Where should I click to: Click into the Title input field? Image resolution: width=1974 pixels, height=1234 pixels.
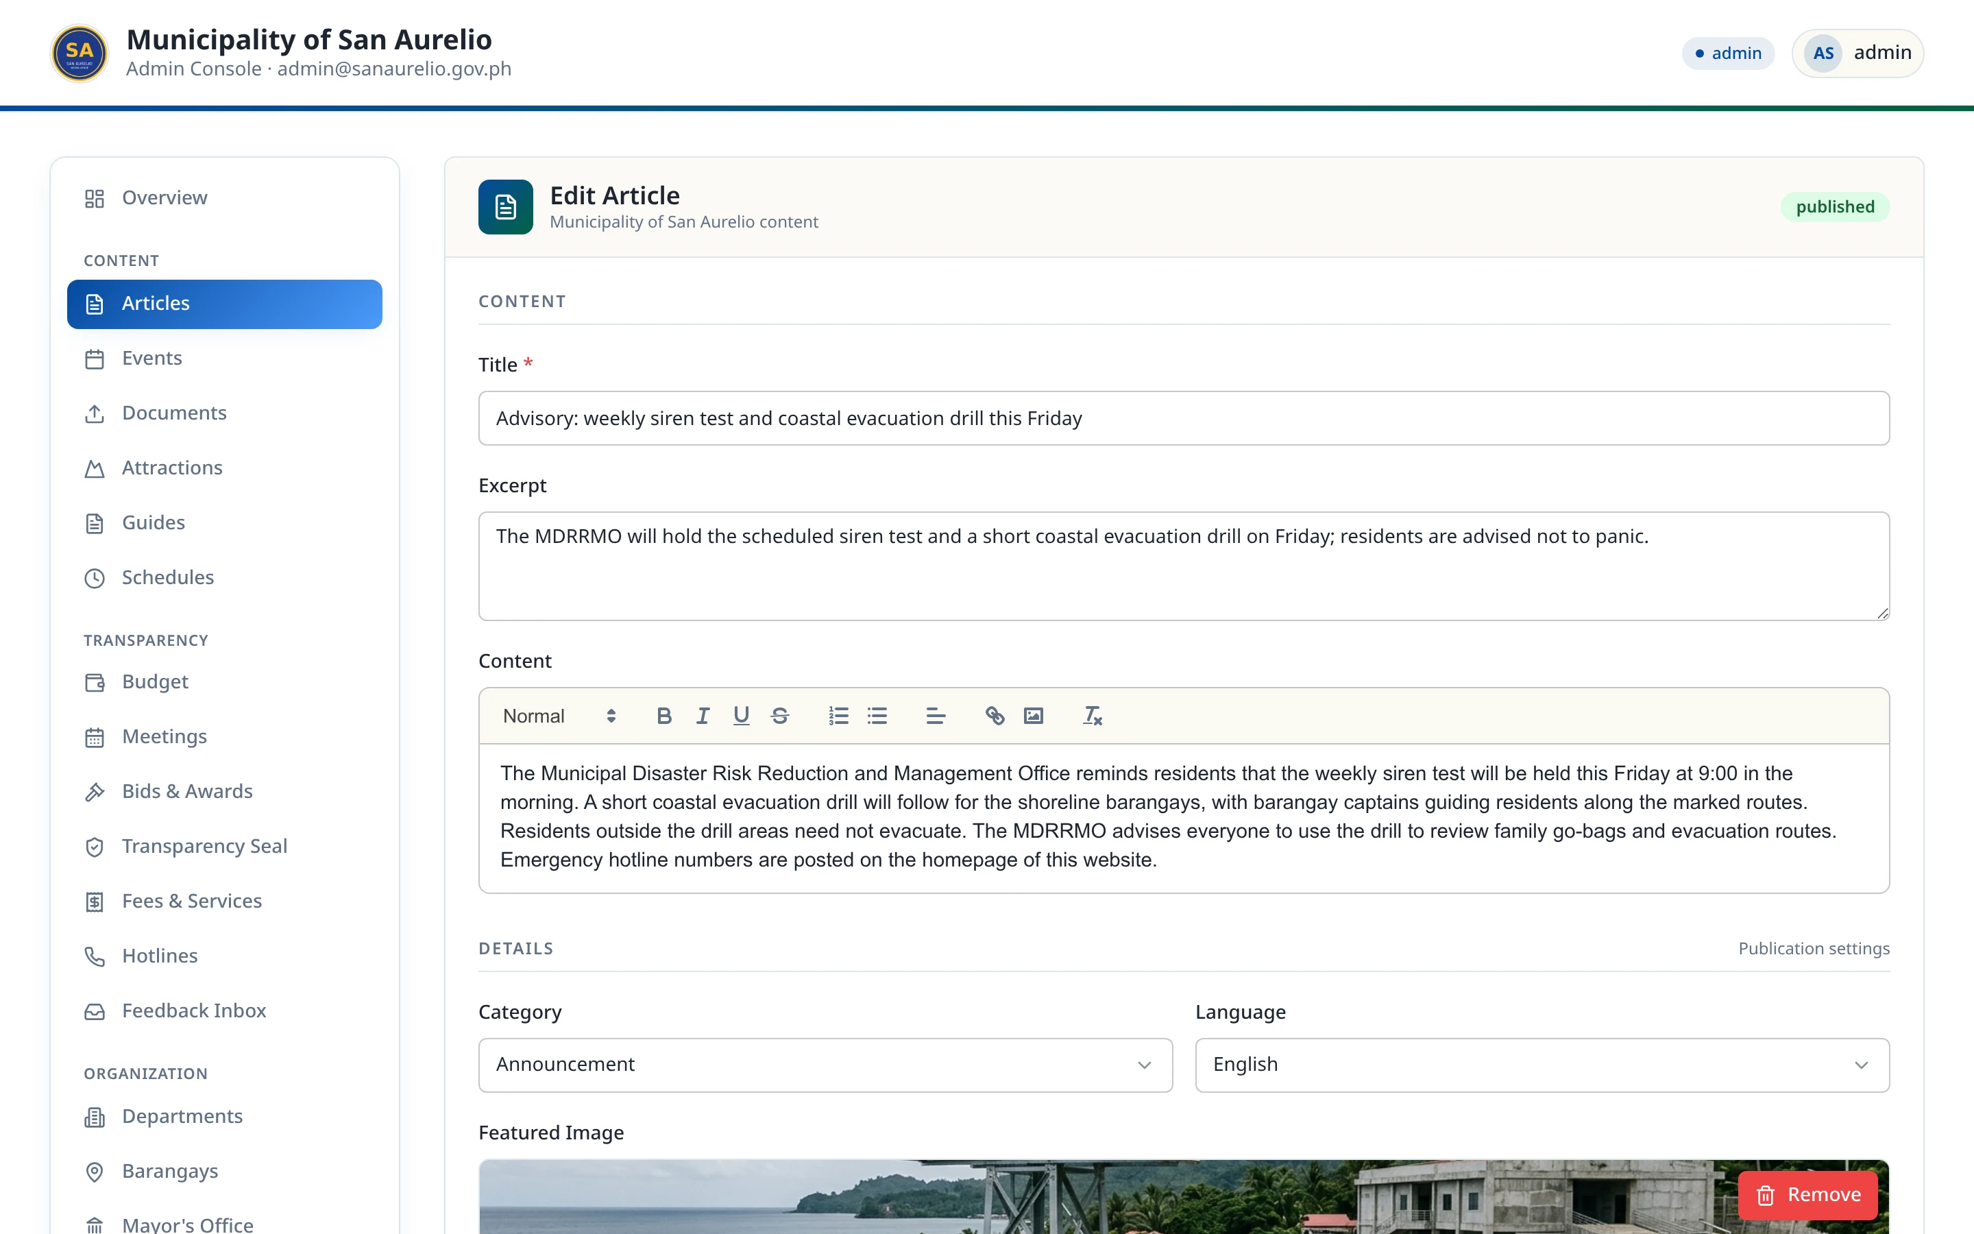tap(1184, 418)
